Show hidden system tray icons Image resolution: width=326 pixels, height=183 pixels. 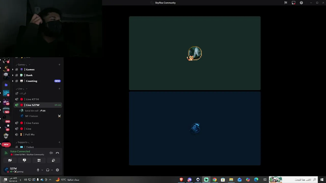50,180
